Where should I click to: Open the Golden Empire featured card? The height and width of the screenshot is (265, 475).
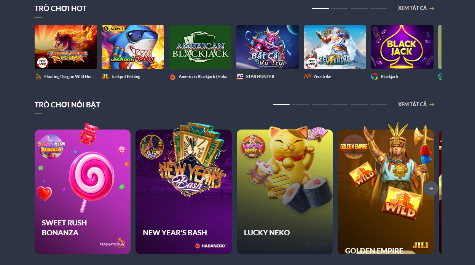click(x=386, y=192)
